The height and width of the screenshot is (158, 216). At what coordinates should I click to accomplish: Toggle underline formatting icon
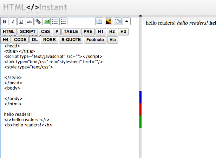point(21,21)
